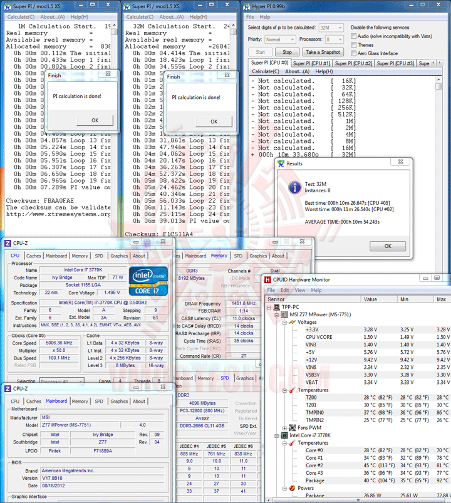Screen dimensions: 451x503
Task: Collapse the Voltages tree node
Action: click(284, 322)
